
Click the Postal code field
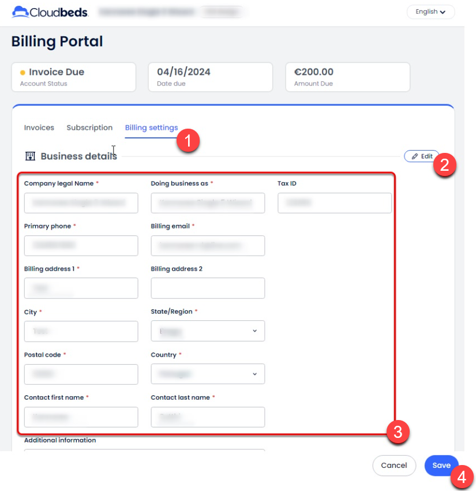81,374
